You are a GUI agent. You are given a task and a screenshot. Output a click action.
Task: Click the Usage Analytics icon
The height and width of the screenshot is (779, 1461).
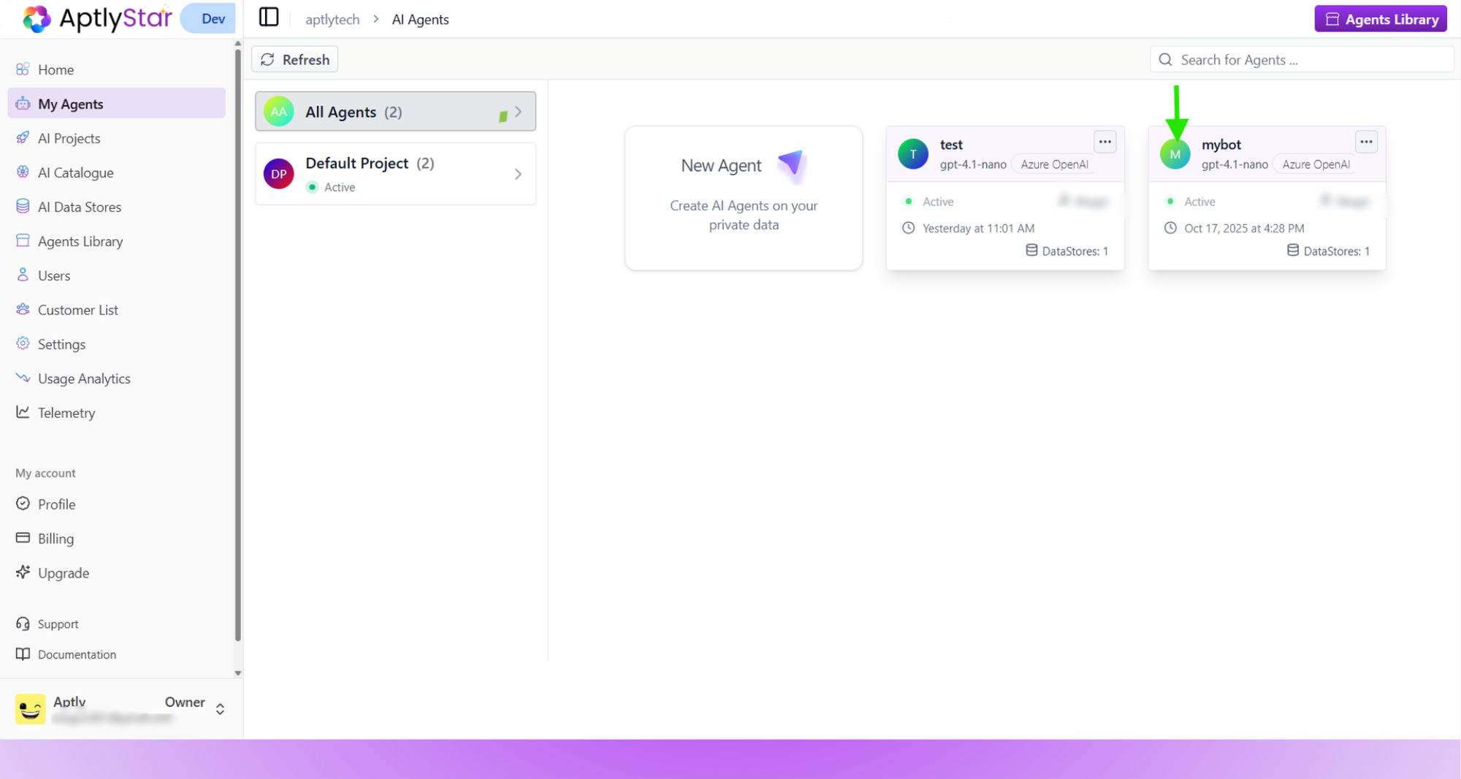23,378
